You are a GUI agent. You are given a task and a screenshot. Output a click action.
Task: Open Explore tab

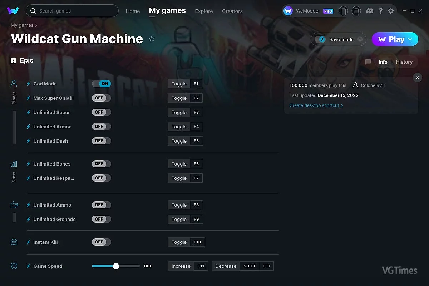click(204, 11)
